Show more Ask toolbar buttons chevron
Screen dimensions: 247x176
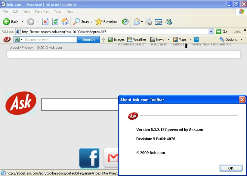coord(196,39)
